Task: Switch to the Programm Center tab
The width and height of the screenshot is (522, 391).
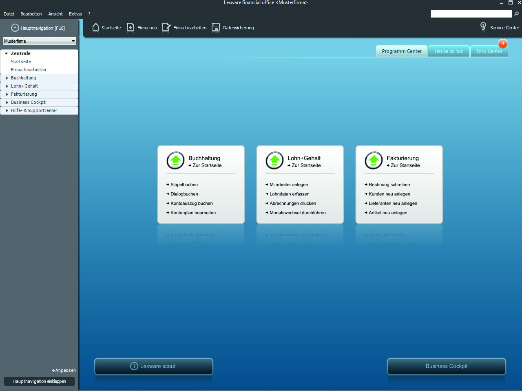Action: click(x=402, y=51)
